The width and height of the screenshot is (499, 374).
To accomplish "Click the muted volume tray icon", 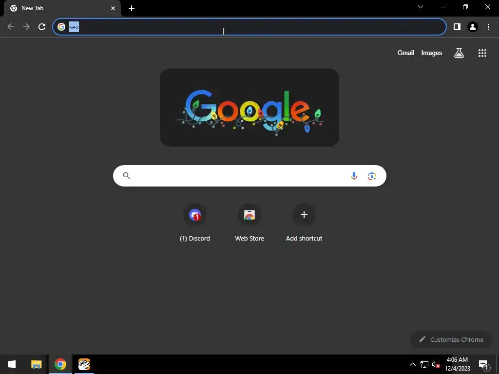I will (436, 364).
